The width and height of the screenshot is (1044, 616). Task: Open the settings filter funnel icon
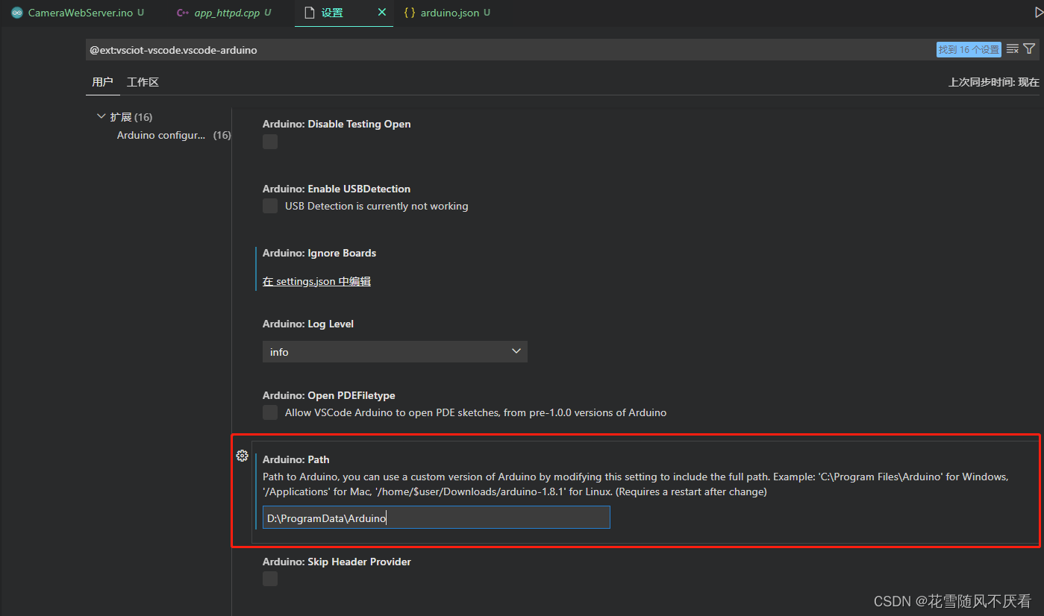coord(1029,49)
